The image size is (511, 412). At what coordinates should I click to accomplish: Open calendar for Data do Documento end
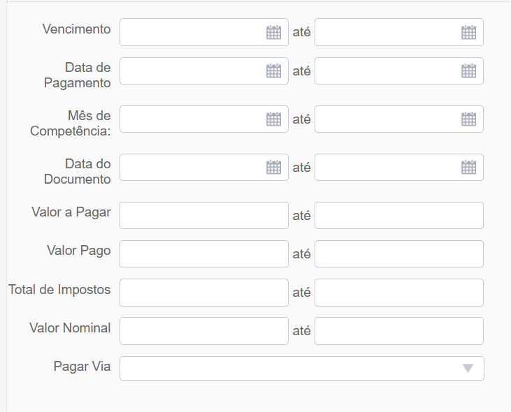(x=468, y=168)
